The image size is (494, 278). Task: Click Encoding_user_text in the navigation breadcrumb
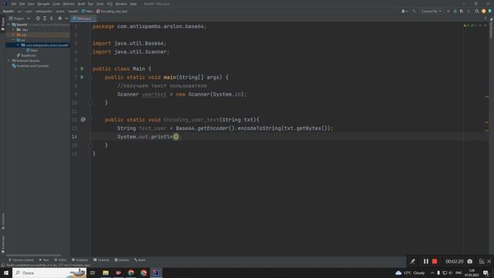(112, 11)
